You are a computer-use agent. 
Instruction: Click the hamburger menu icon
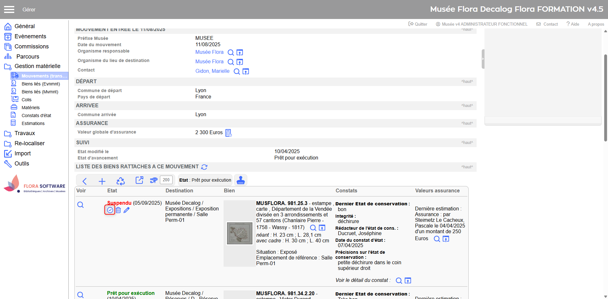[9, 9]
